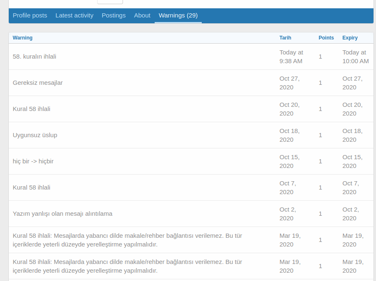This screenshot has width=376, height=281.
Task: Click the Expiry cell of Gereksiz mesajlar row
Action: click(353, 83)
